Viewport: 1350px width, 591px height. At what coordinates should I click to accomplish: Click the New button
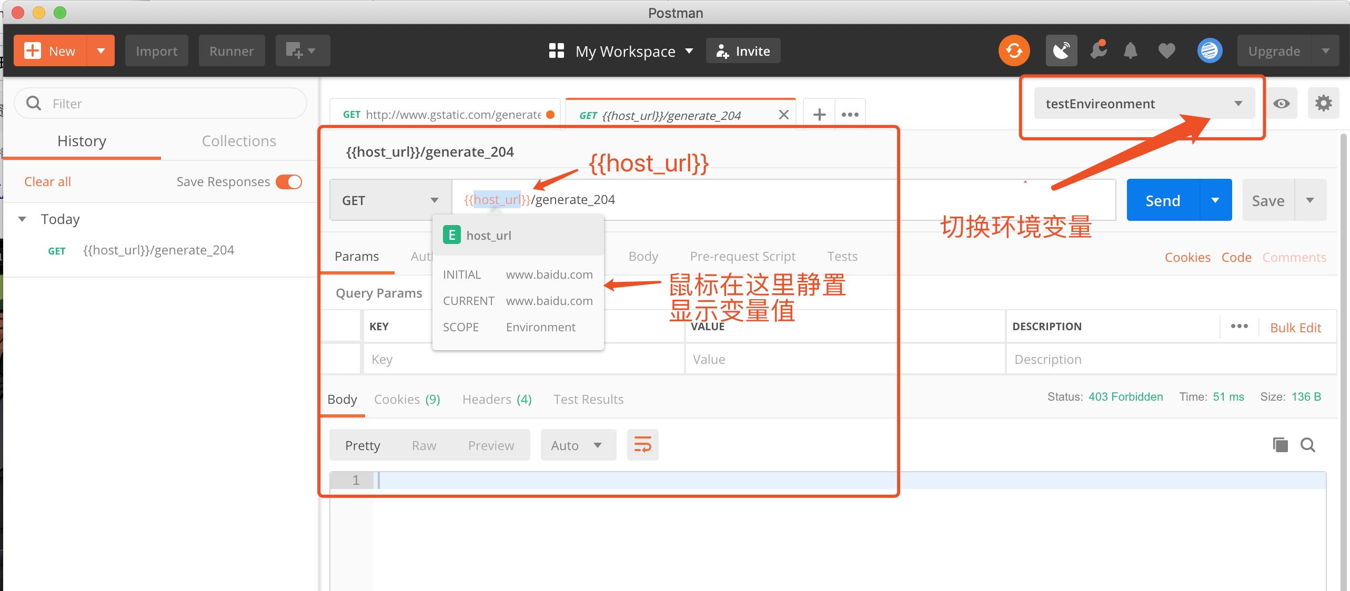(x=50, y=50)
